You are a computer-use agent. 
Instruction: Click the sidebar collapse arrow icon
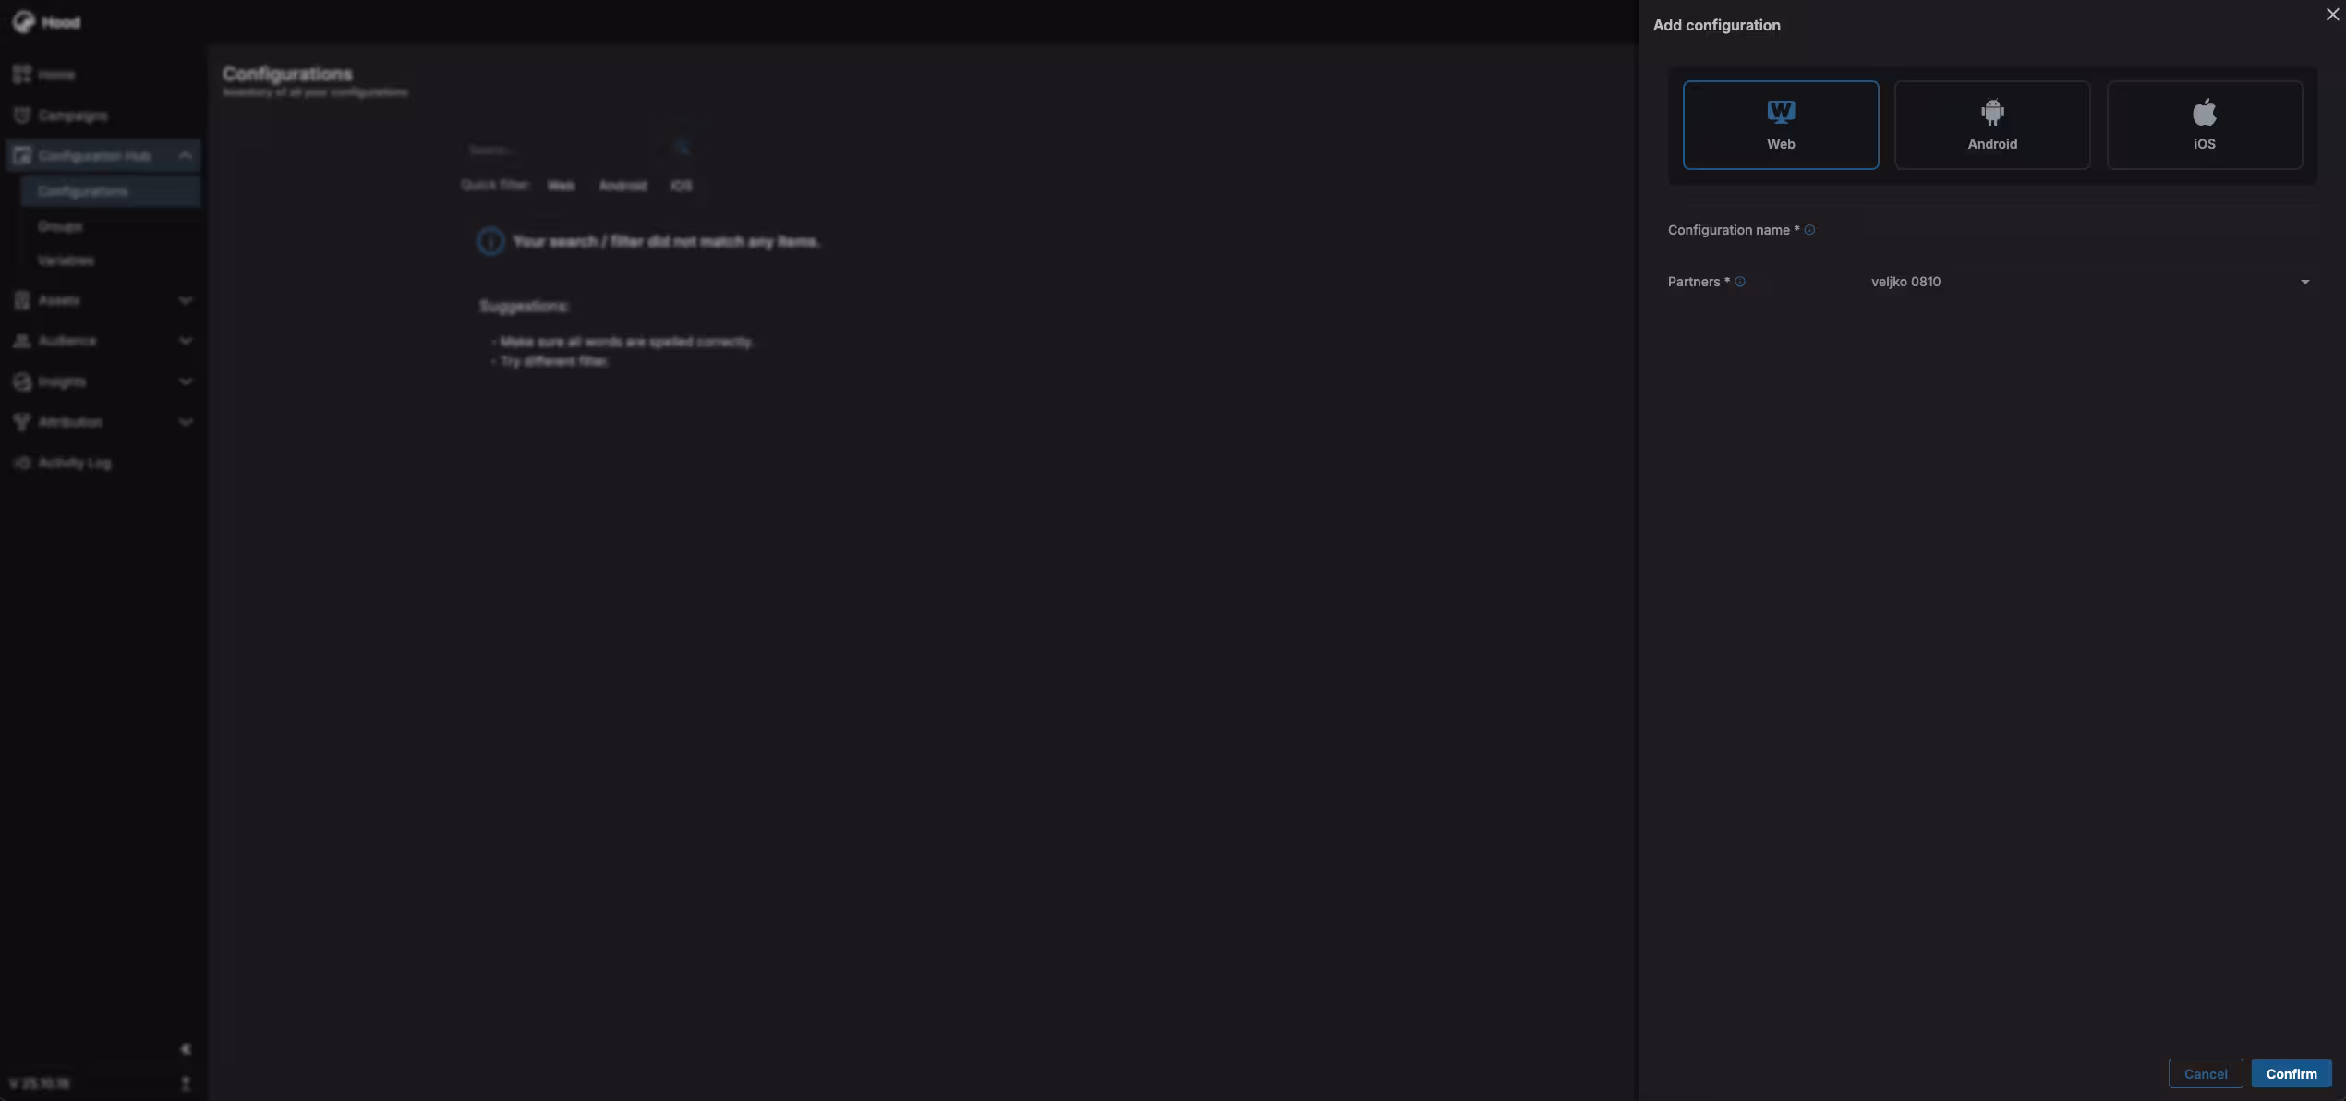pyautogui.click(x=186, y=1049)
